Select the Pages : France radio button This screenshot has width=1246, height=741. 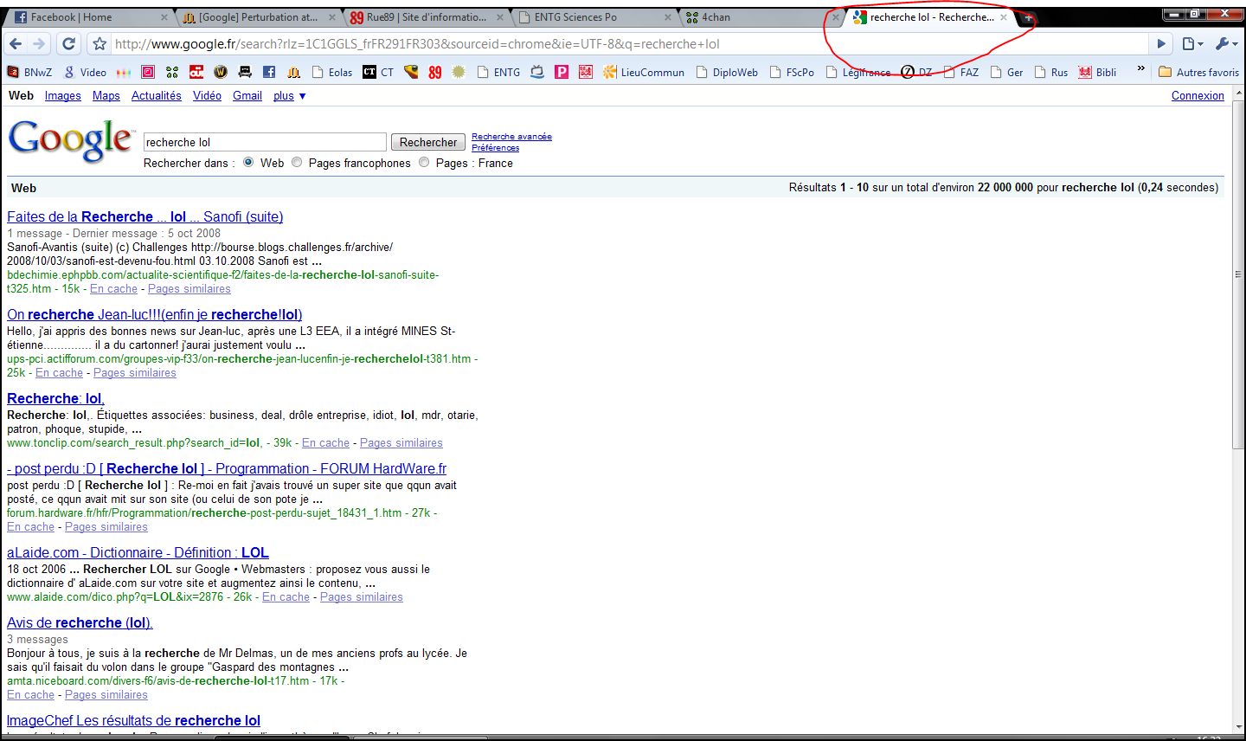click(424, 163)
